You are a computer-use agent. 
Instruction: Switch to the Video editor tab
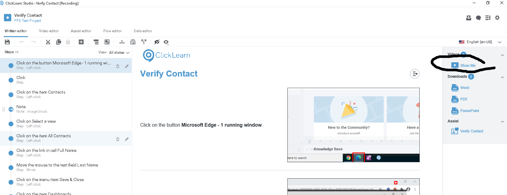(49, 31)
